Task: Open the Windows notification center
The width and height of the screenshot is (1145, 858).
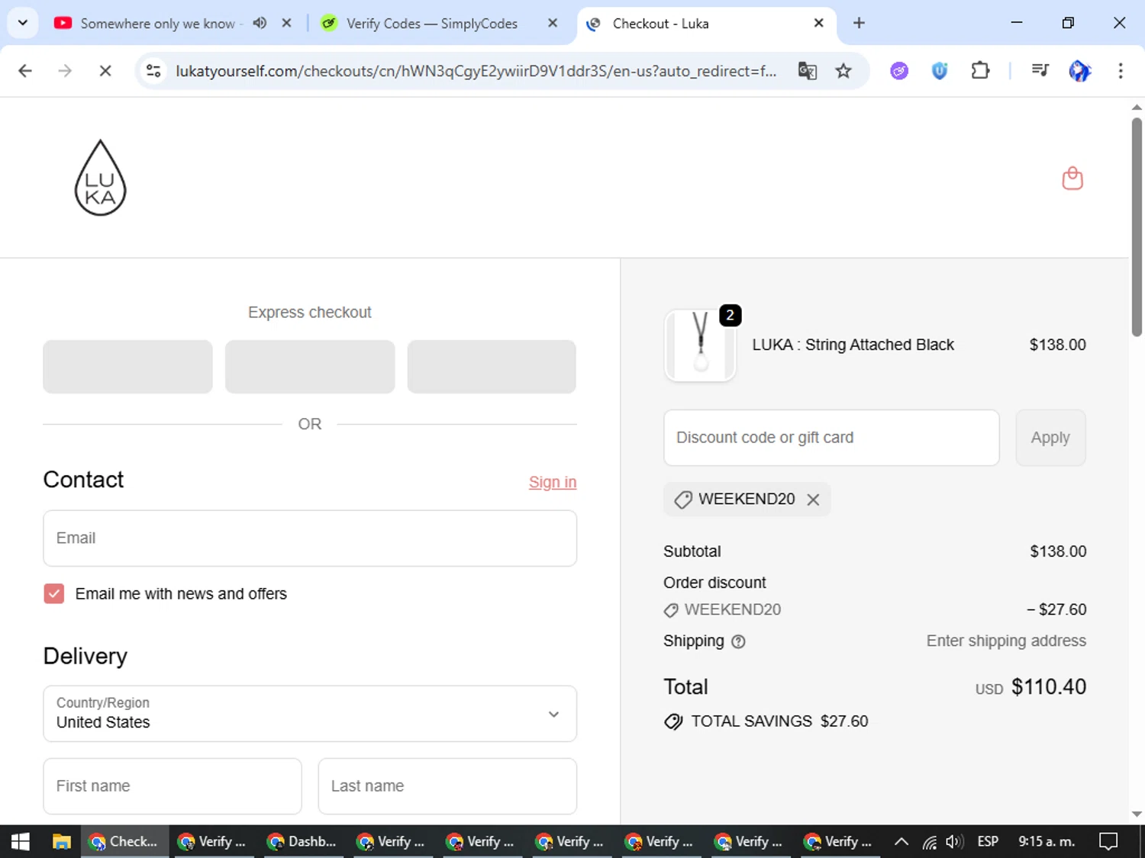Action: tap(1108, 841)
